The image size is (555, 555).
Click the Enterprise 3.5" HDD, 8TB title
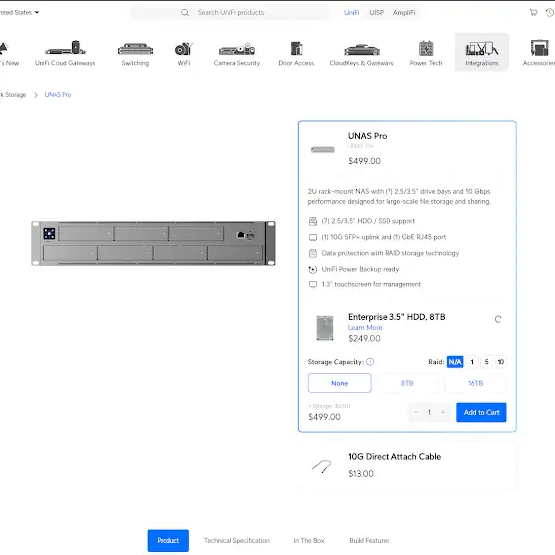pyautogui.click(x=396, y=317)
